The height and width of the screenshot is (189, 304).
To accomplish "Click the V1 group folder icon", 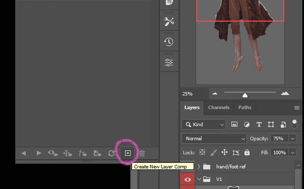I will click(x=207, y=179).
